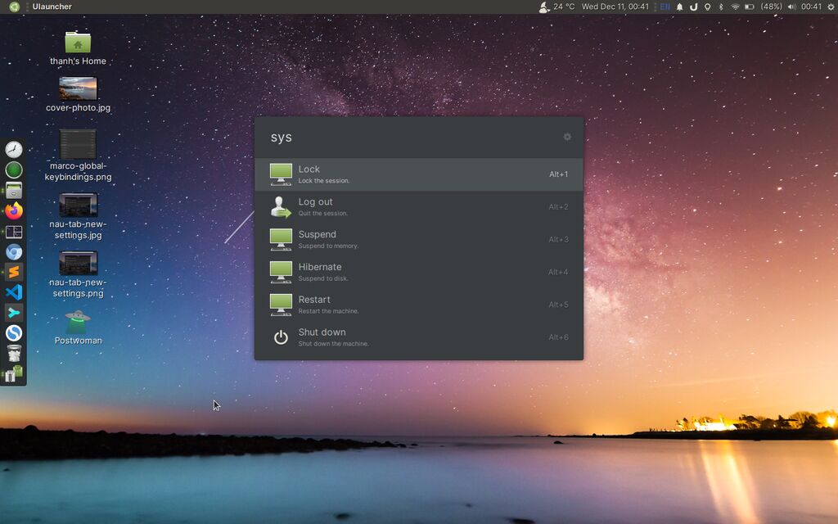Screen dimensions: 838x524
Task: Open the file archiver icon in the dock
Action: point(13,190)
